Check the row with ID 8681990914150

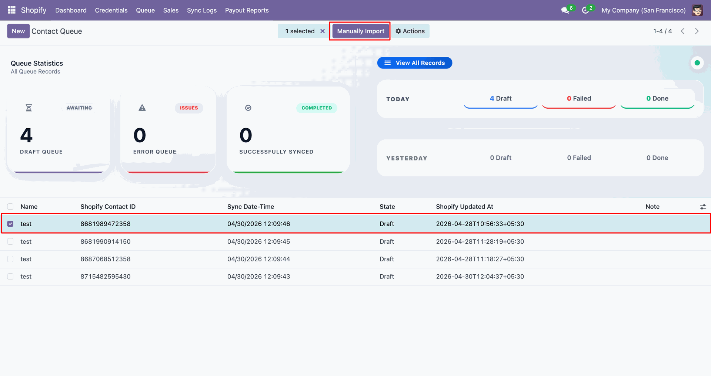[10, 241]
